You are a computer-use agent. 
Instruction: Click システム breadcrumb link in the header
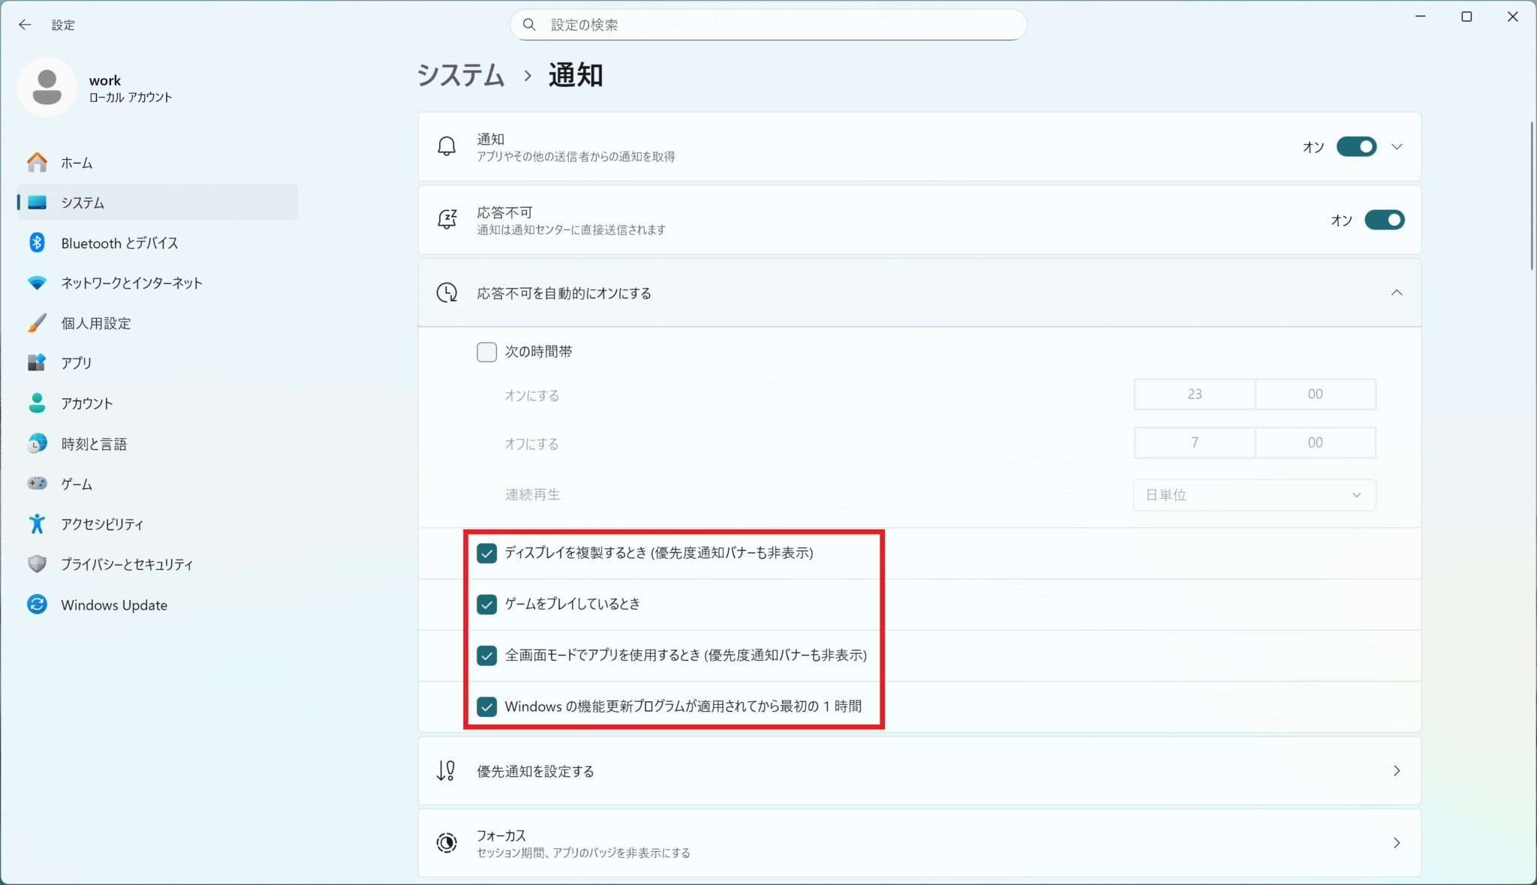[x=461, y=75]
